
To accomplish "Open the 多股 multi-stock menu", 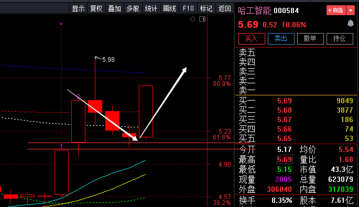I will 133,8.
